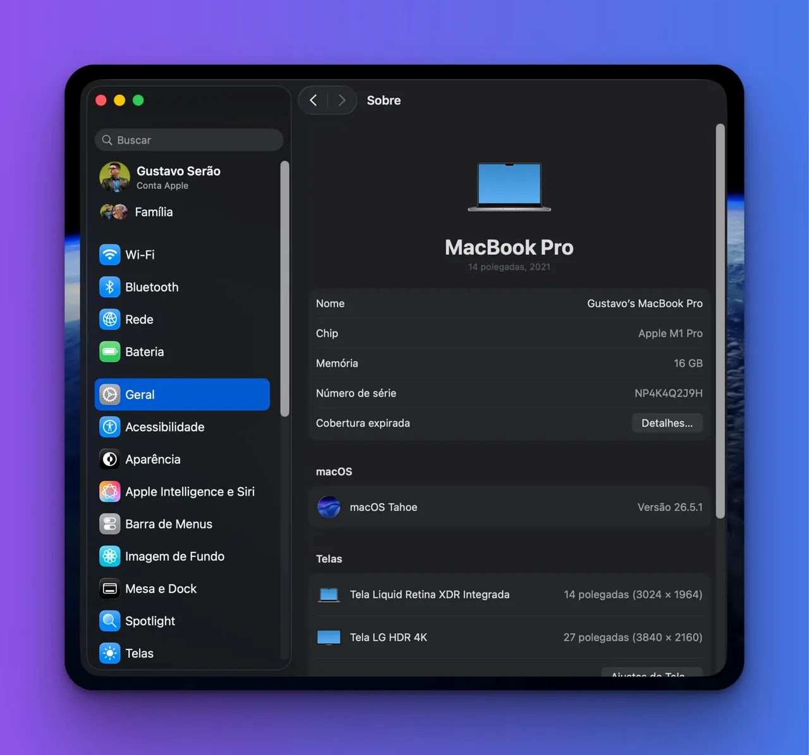Select Acessibilidade in the sidebar
The height and width of the screenshot is (755, 809).
[x=182, y=427]
